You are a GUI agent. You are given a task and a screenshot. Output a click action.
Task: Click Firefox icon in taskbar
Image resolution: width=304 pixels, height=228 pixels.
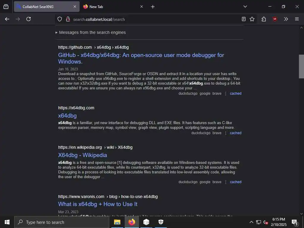(x=132, y=222)
